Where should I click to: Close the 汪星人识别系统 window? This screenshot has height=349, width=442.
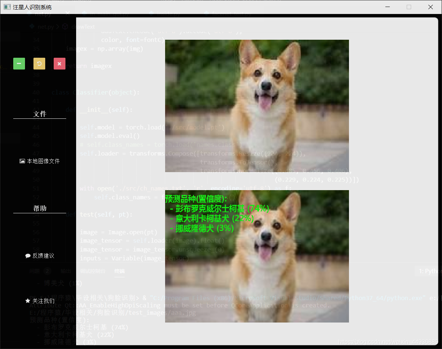(431, 7)
